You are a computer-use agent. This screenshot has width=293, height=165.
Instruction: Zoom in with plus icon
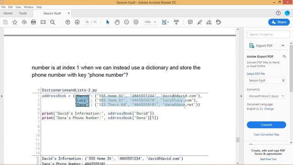click(136, 22)
